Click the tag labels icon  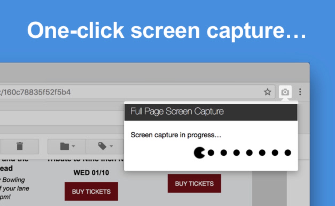(102, 146)
